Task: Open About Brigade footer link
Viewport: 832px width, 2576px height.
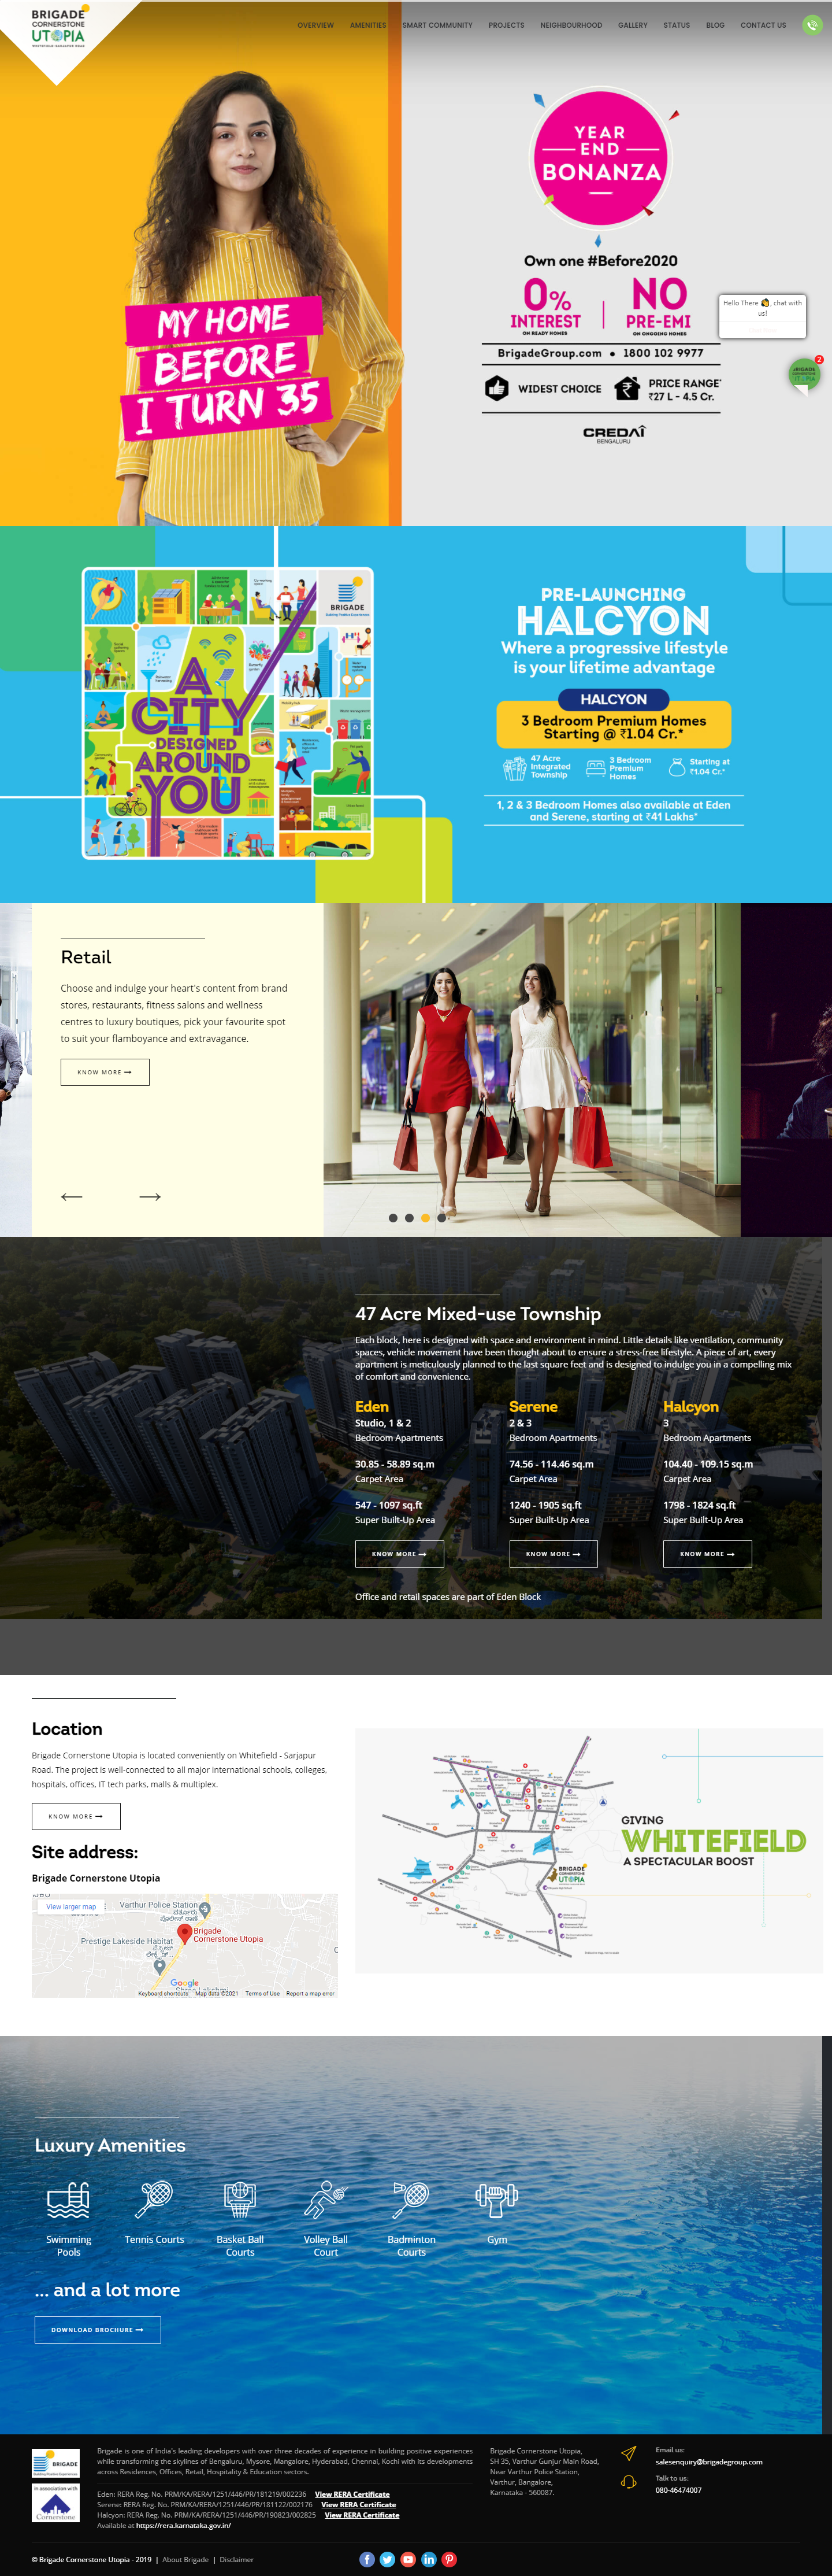Action: 186,2559
